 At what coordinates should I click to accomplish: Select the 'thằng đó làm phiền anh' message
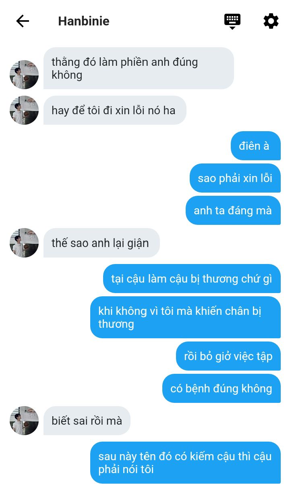(x=139, y=68)
